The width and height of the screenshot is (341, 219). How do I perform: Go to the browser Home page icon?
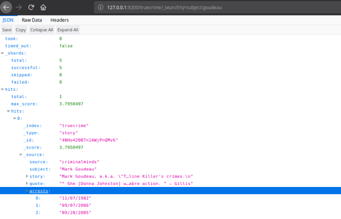pos(43,8)
